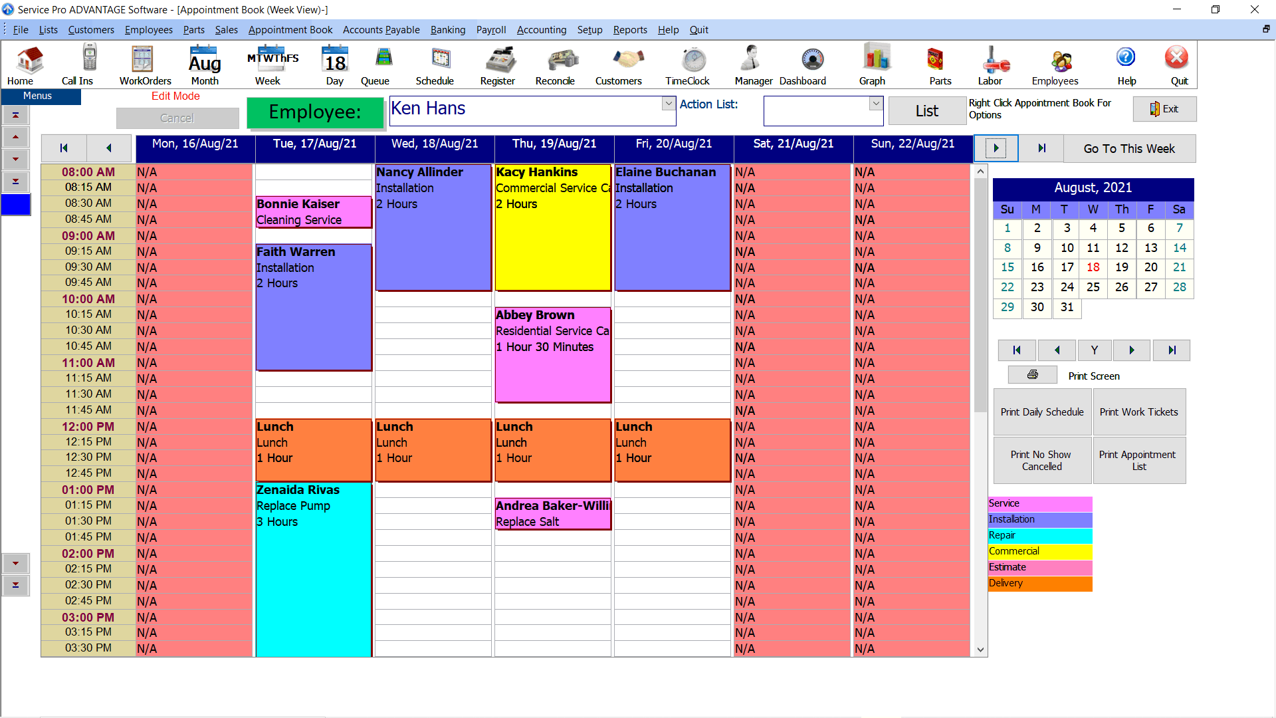Open the Schedule icon
Viewport: 1276px width, 718px height.
[x=435, y=65]
